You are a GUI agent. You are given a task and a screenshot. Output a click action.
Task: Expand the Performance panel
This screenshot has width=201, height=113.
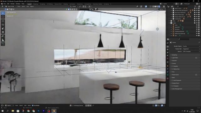[185, 75]
